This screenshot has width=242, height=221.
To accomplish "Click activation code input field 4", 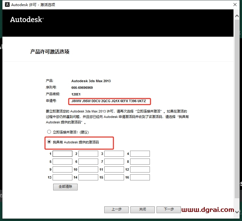I will point(140,154).
